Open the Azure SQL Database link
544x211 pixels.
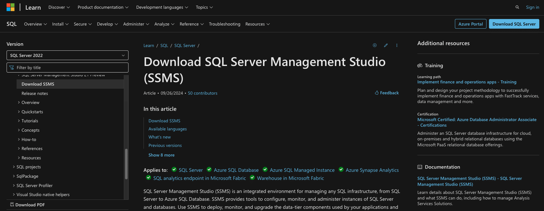(x=236, y=170)
